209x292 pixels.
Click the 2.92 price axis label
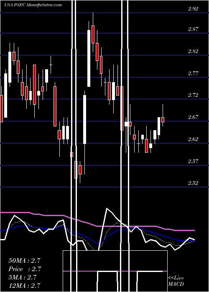tap(193, 9)
